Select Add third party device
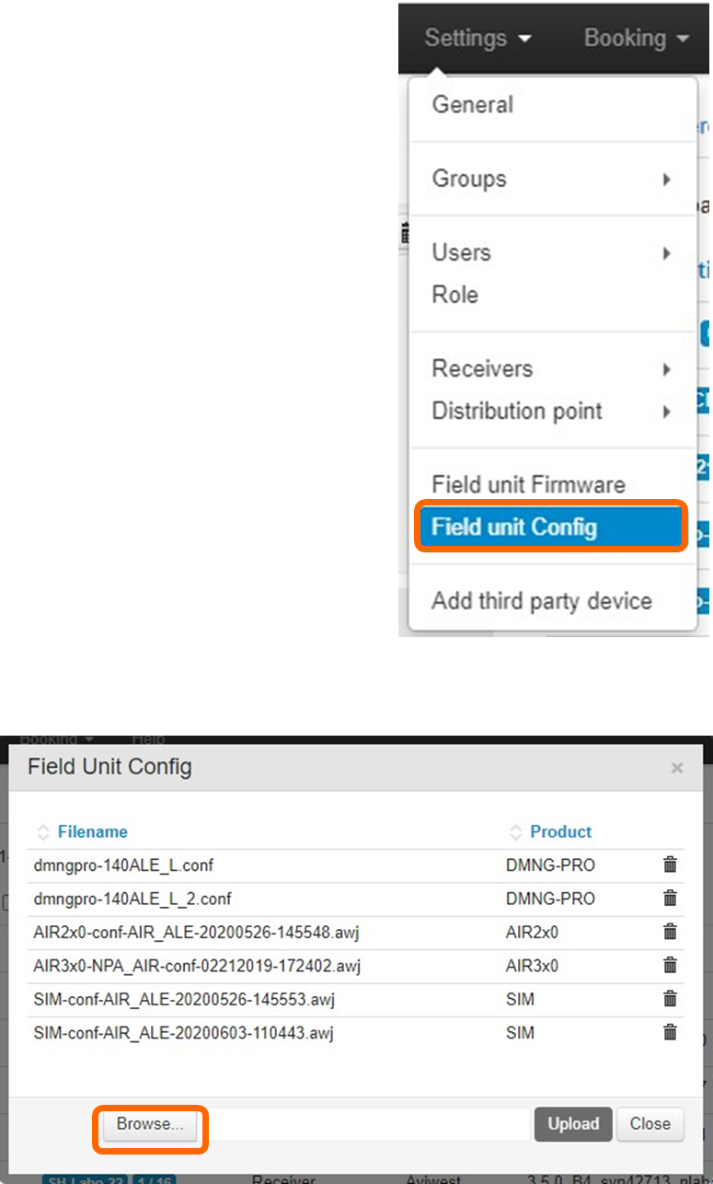Image resolution: width=713 pixels, height=1184 pixels. (541, 601)
